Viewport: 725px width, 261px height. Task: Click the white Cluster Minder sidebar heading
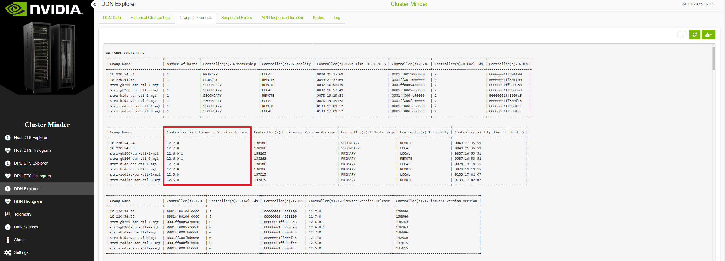click(x=47, y=125)
